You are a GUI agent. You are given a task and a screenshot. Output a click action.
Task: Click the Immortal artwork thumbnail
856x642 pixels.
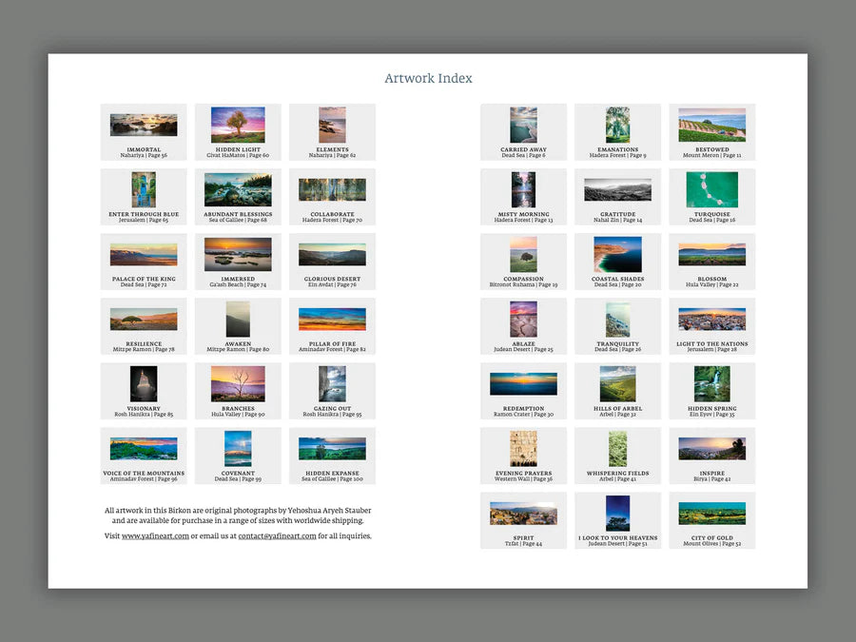click(x=144, y=125)
